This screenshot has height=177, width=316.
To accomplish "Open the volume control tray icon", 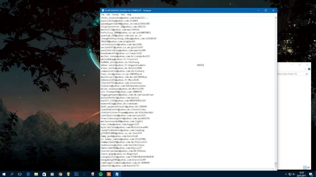I will click(x=294, y=174).
